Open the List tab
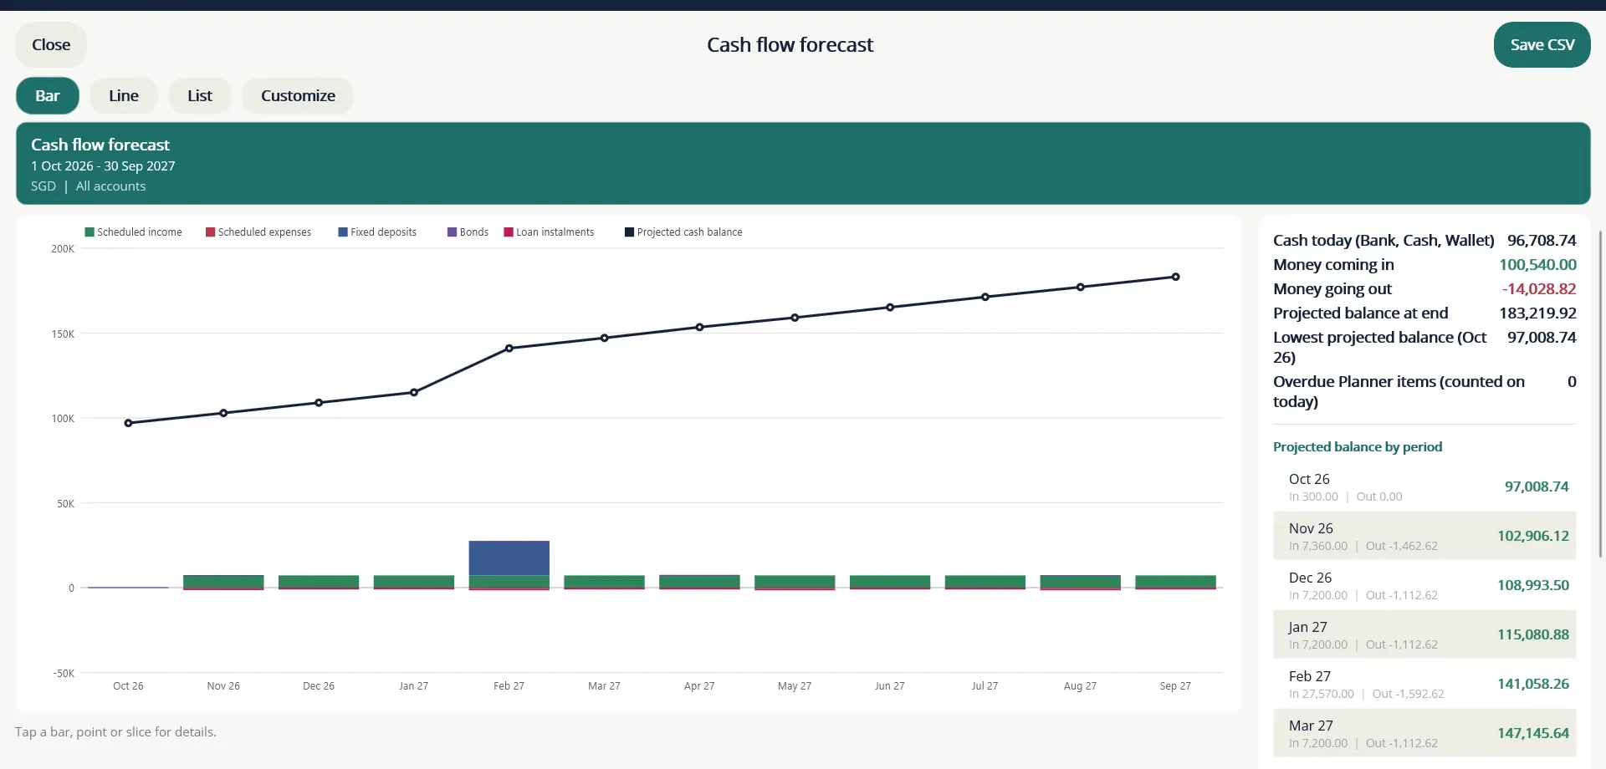The width and height of the screenshot is (1606, 769). tap(200, 96)
